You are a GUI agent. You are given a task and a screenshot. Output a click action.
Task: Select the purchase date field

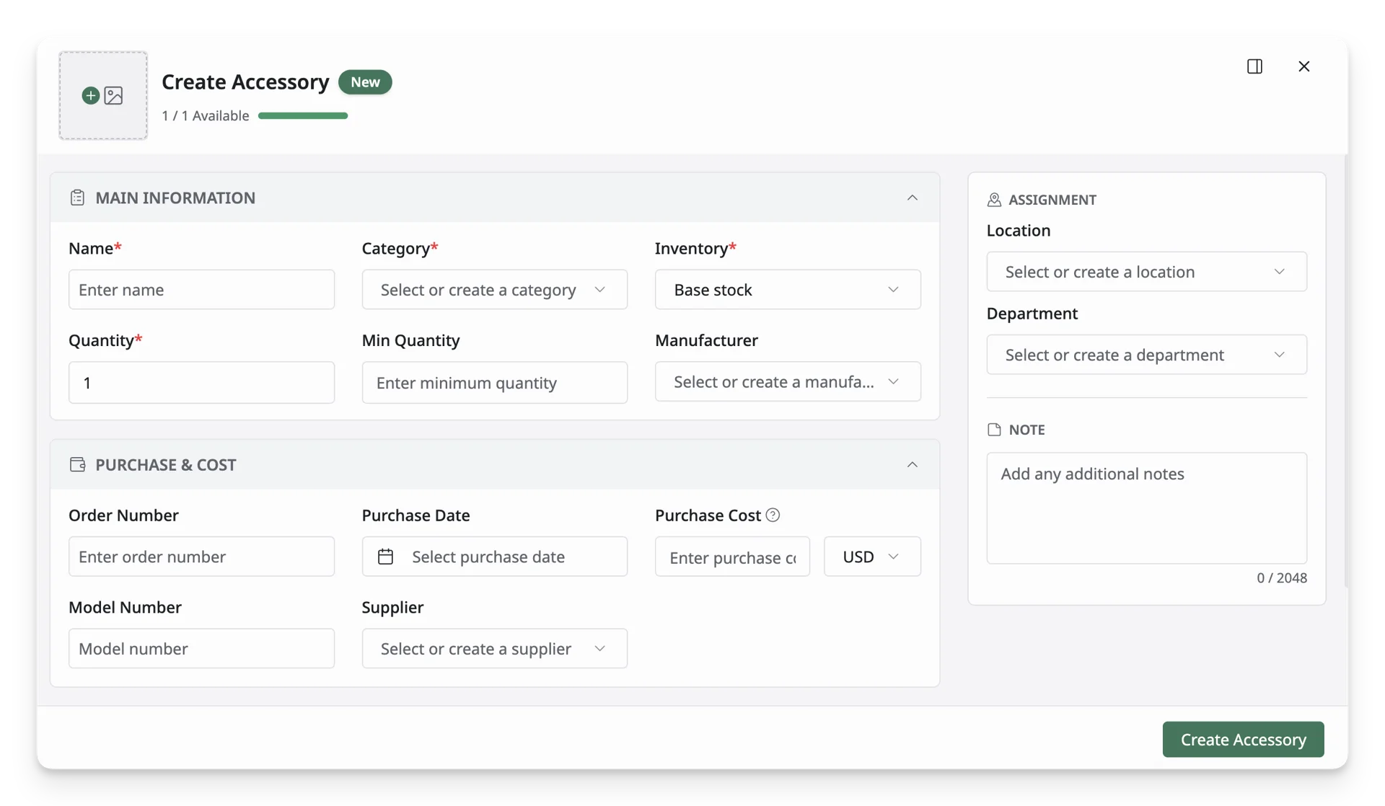pyautogui.click(x=494, y=557)
